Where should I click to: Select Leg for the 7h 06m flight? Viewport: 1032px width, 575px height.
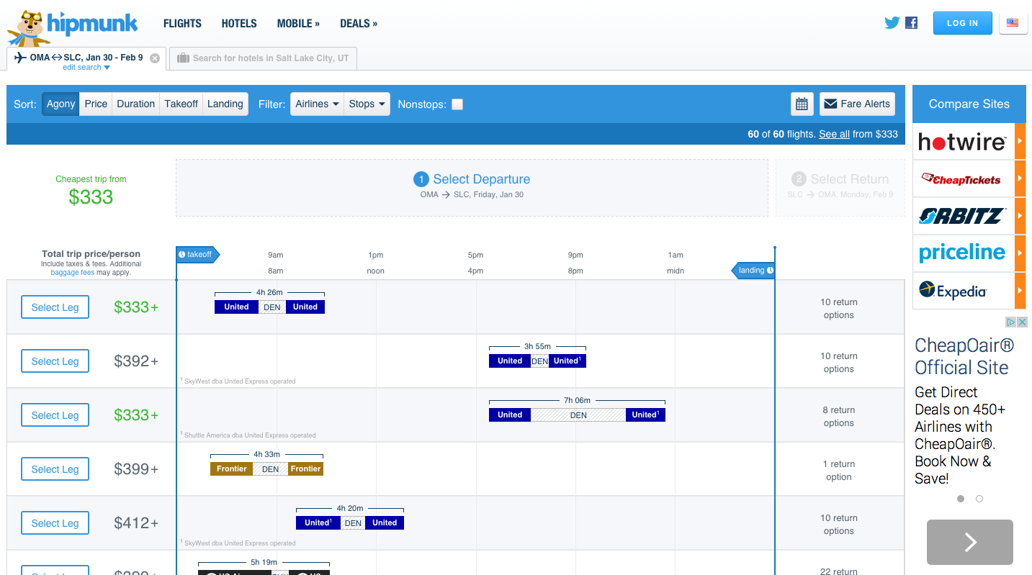(x=55, y=415)
